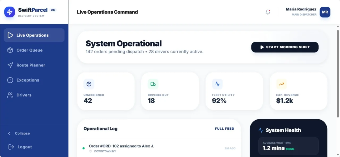Click the Exceptions alert circle icon
This screenshot has height=157, width=340.
(x=10, y=80)
